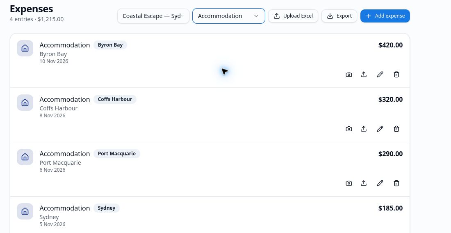
Task: Click house icon of Coffs Harbour entry
Action: tap(25, 103)
